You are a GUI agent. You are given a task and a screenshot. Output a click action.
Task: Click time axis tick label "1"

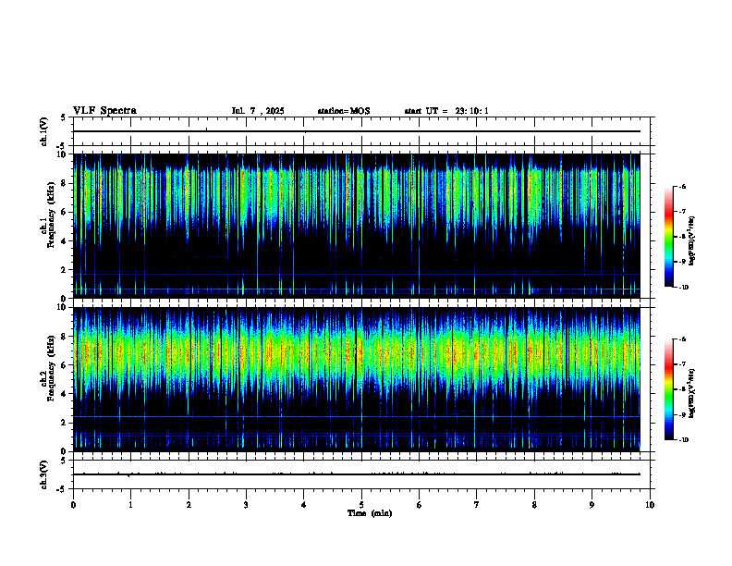point(130,505)
